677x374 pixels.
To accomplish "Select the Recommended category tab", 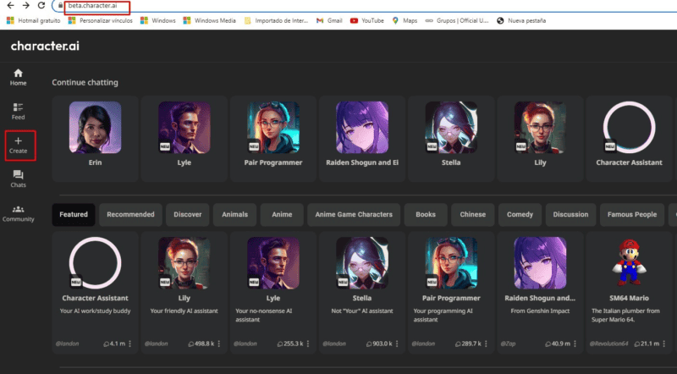I will pos(130,215).
